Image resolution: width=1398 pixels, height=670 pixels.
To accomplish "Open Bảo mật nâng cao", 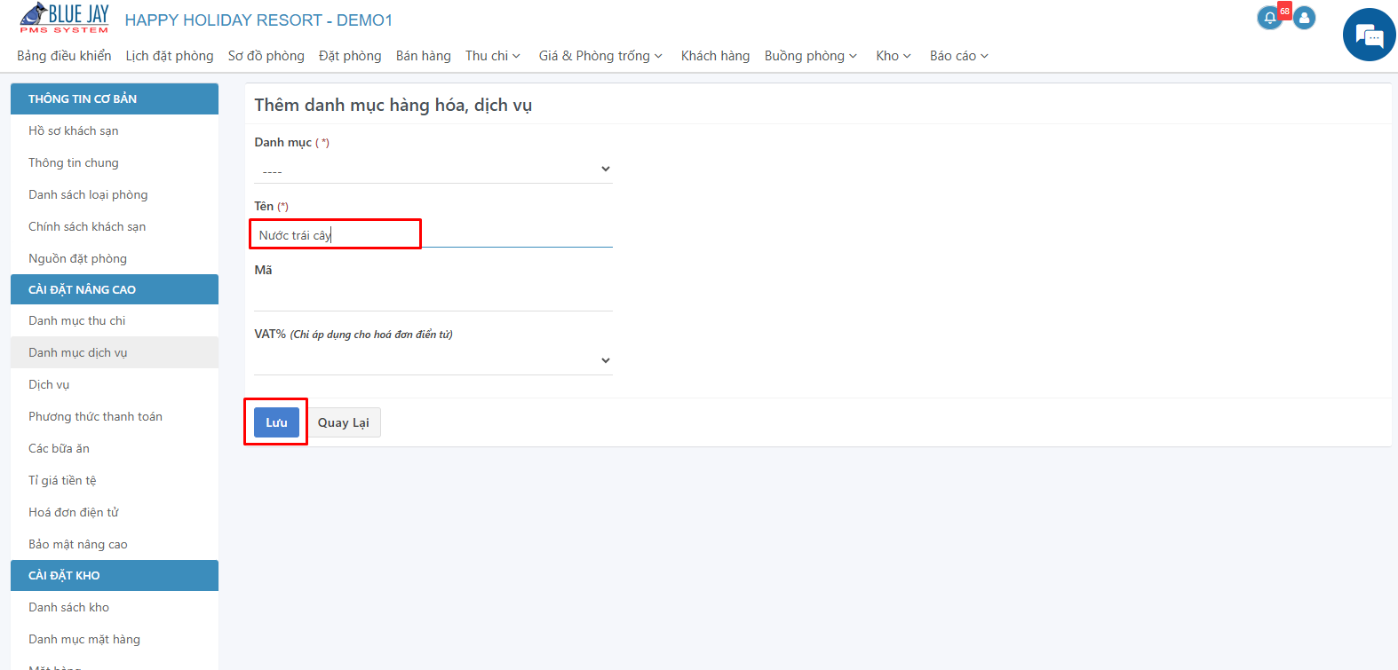I will (115, 544).
